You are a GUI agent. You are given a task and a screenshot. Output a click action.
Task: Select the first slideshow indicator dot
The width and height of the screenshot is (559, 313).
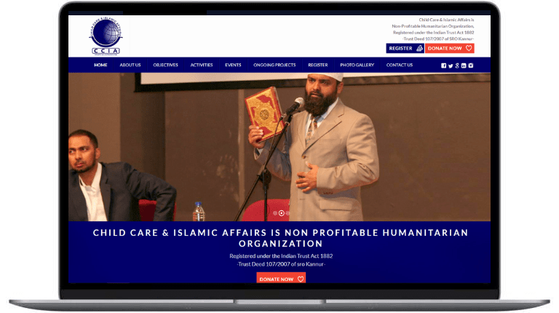[275, 213]
